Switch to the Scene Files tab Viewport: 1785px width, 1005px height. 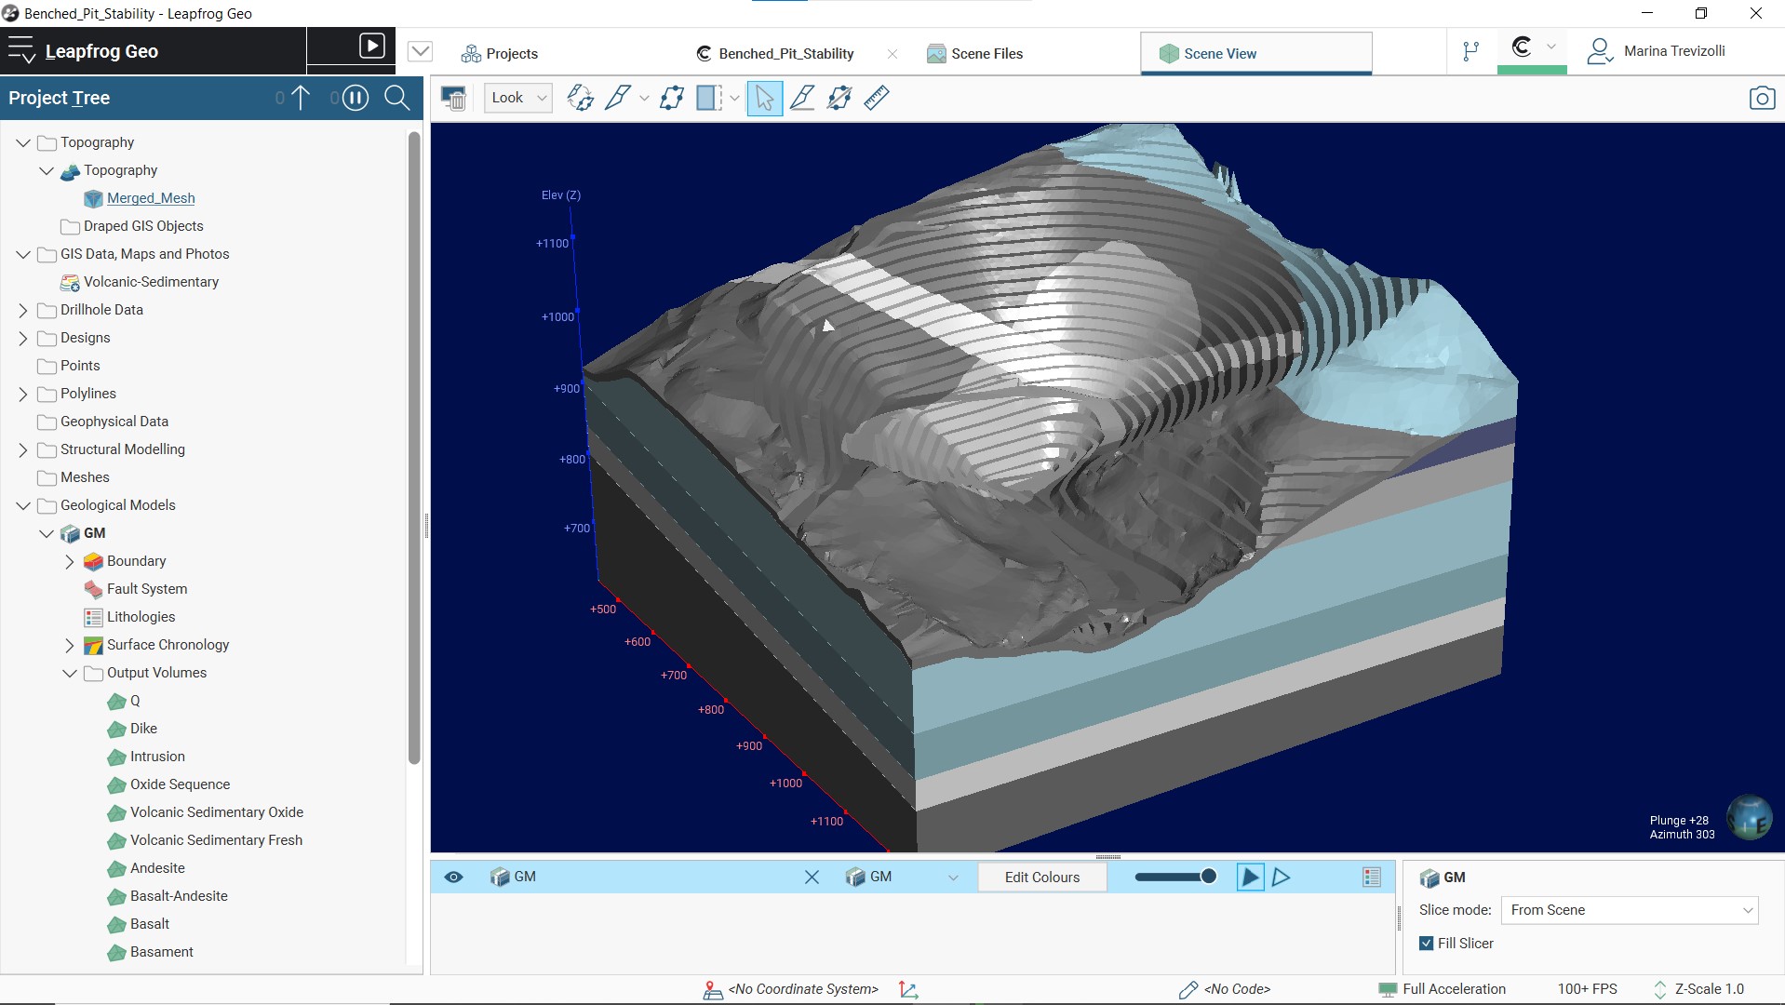(986, 54)
